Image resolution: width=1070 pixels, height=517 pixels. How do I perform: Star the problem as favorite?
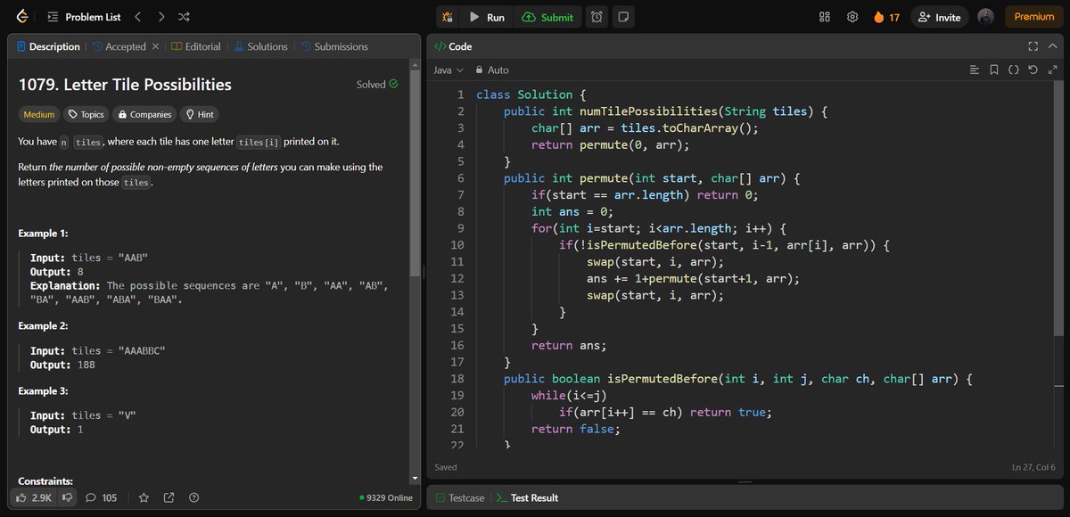tap(144, 497)
